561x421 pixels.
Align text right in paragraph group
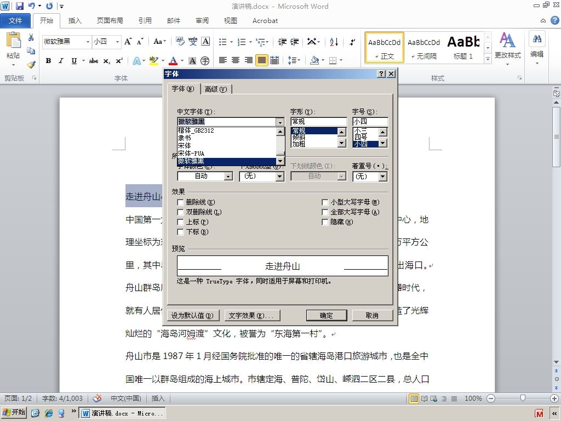point(248,60)
